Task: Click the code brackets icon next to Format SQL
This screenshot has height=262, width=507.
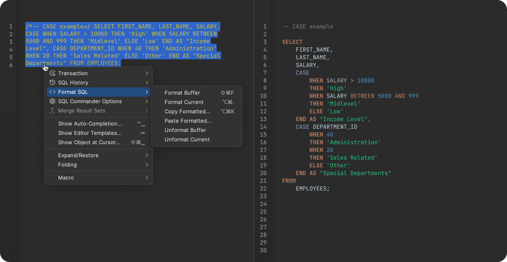Action: point(53,92)
